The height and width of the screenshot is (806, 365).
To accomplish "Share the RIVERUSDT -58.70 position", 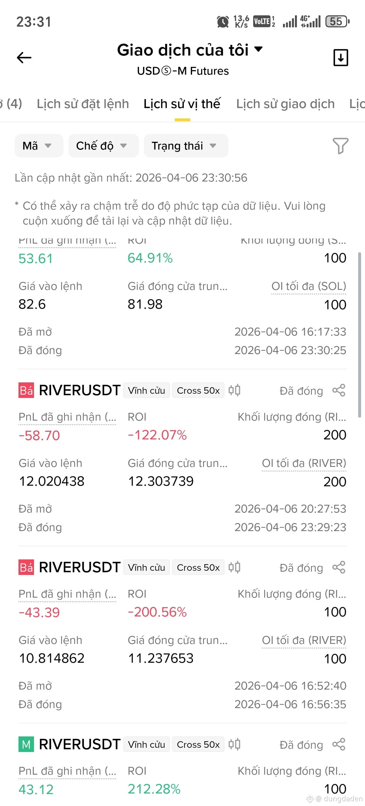I will pyautogui.click(x=339, y=390).
